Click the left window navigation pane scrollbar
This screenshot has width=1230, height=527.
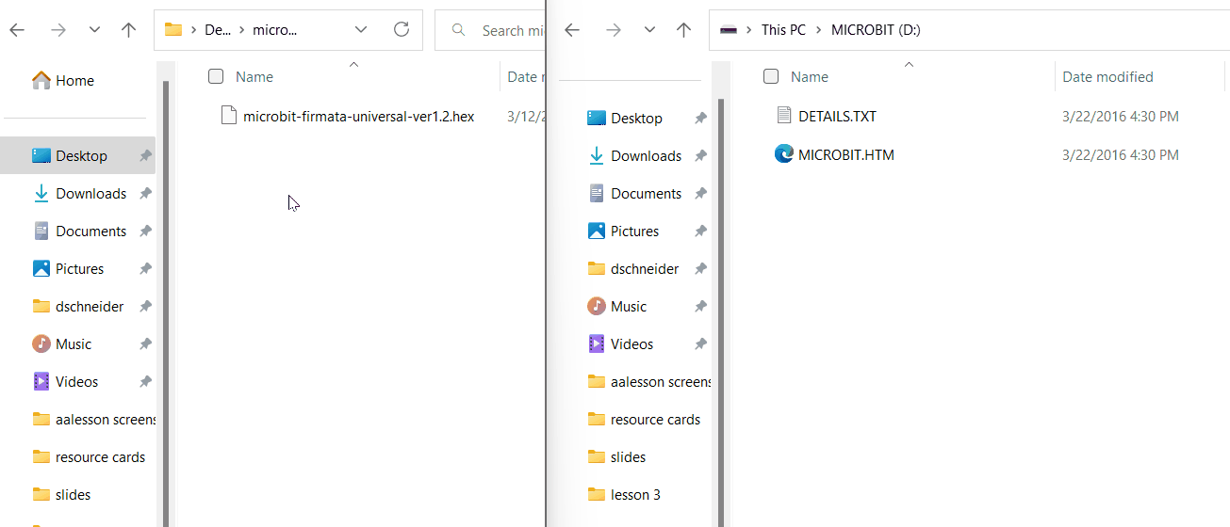(166, 282)
